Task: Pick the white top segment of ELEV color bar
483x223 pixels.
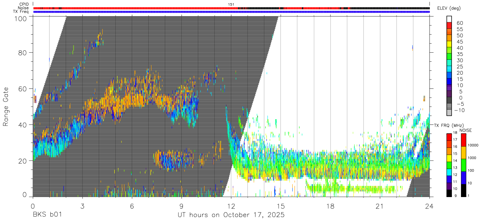Action: pos(449,19)
